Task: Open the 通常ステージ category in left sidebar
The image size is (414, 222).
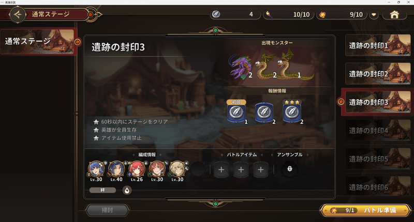Action: click(38, 42)
